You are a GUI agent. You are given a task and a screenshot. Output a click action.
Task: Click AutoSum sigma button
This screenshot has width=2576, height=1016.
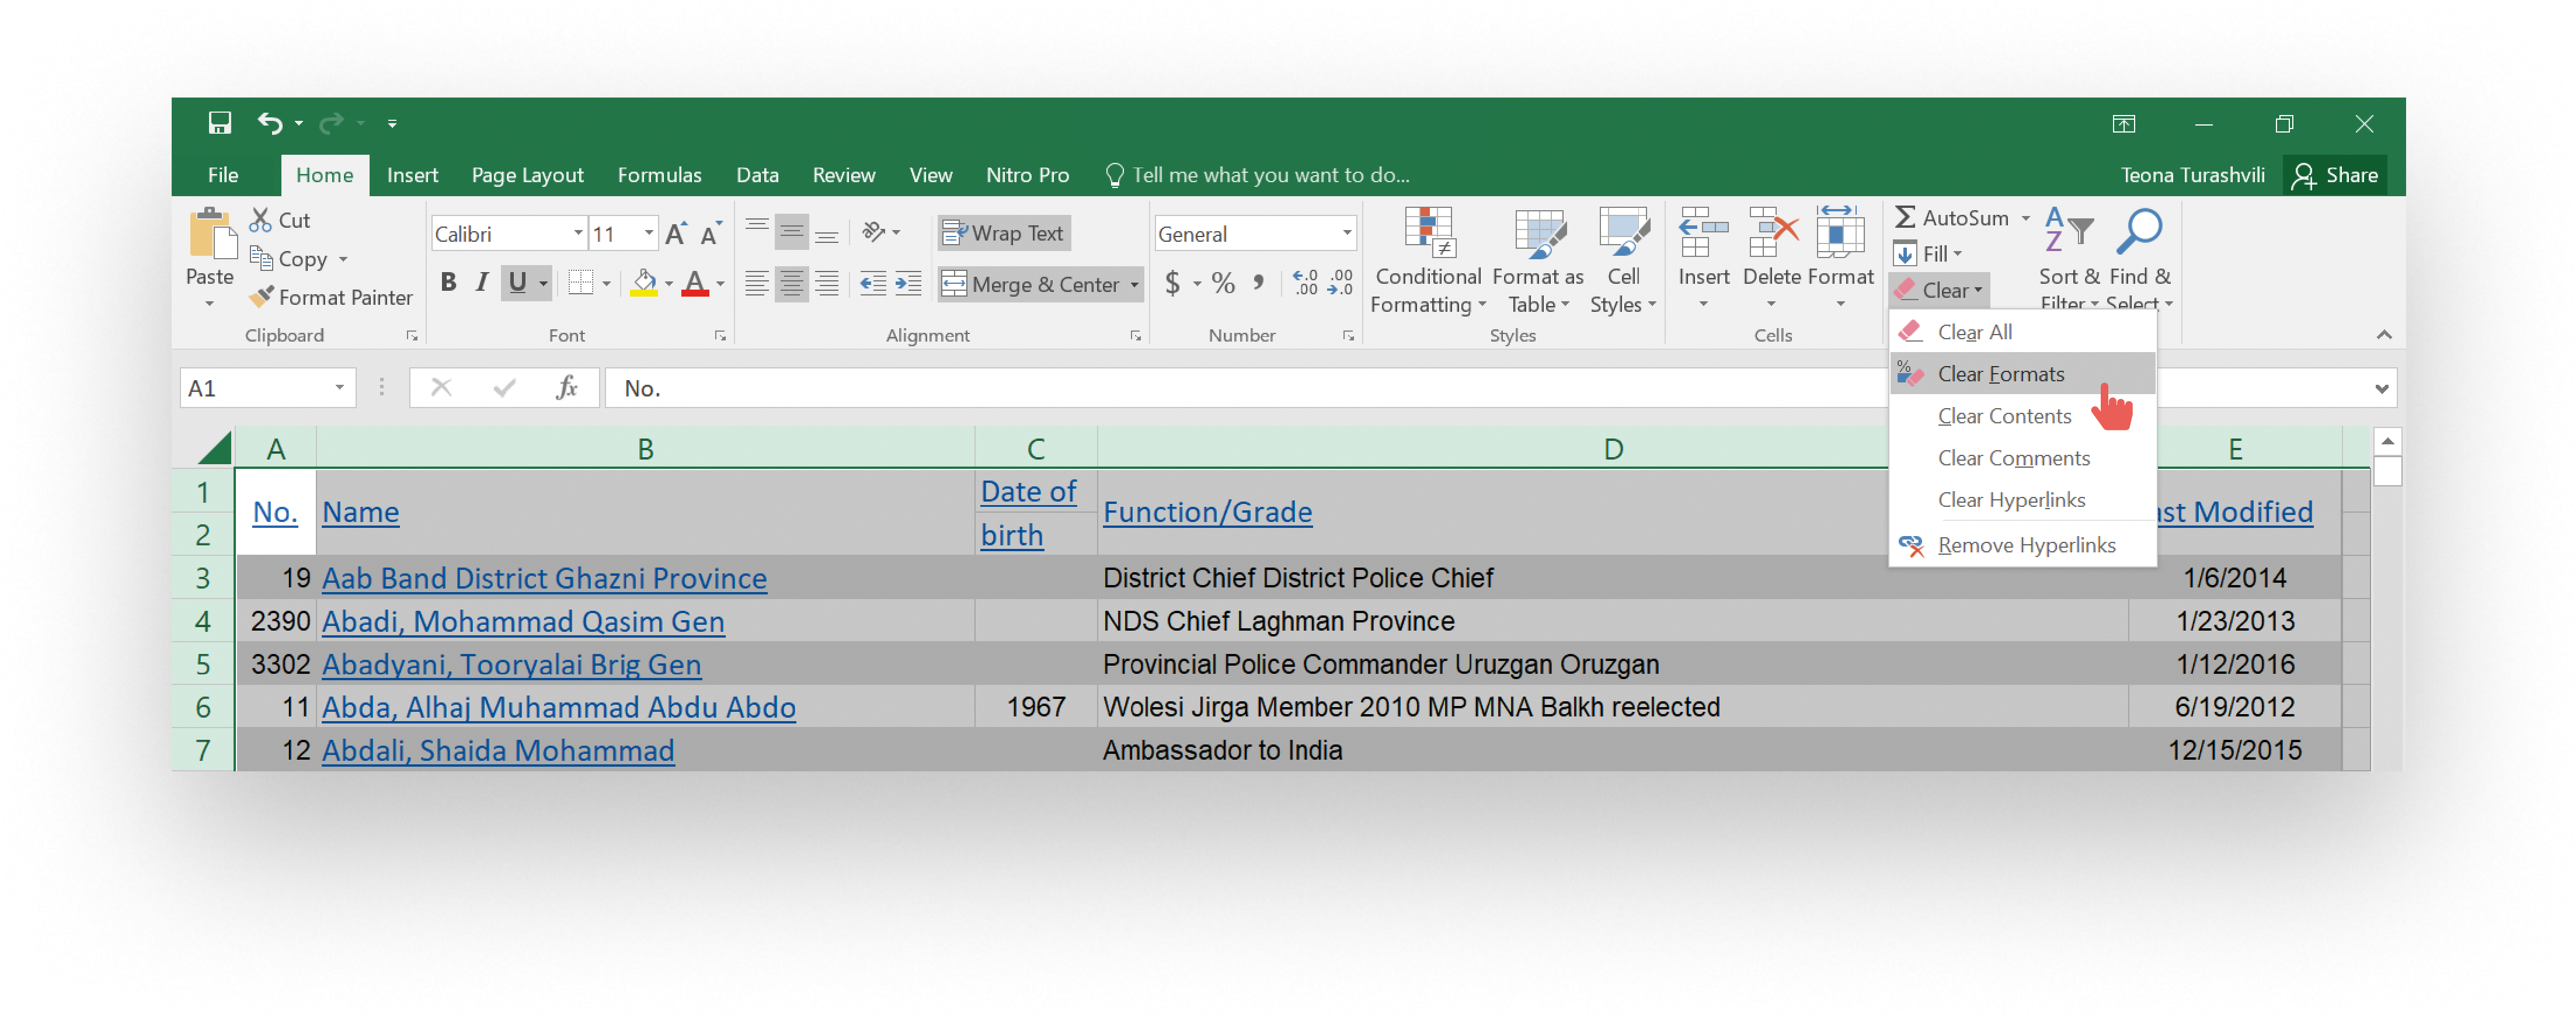click(1951, 217)
